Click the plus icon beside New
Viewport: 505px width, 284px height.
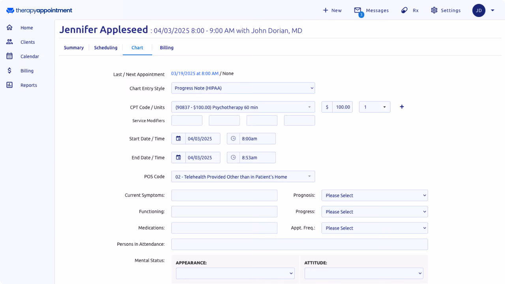(325, 10)
